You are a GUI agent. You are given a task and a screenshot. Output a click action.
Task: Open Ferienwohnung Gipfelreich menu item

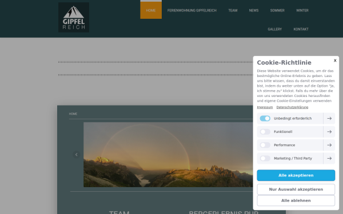(192, 10)
